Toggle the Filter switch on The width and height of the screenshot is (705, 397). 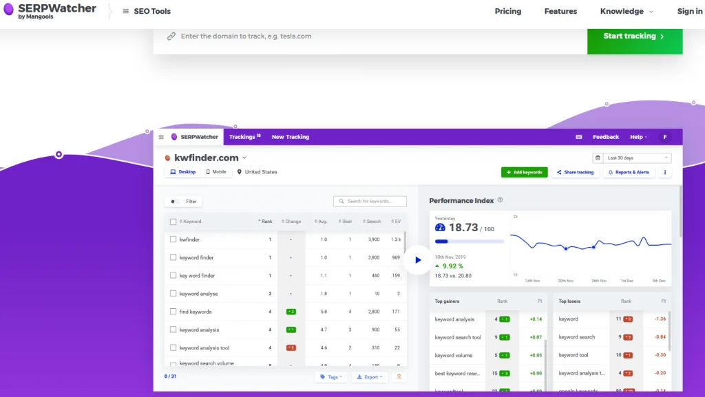point(175,202)
